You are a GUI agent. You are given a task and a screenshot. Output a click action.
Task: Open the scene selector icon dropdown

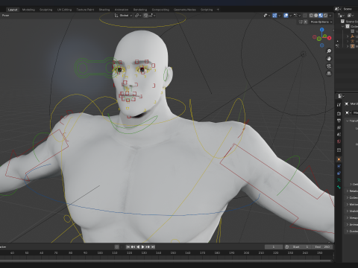pyautogui.click(x=337, y=9)
